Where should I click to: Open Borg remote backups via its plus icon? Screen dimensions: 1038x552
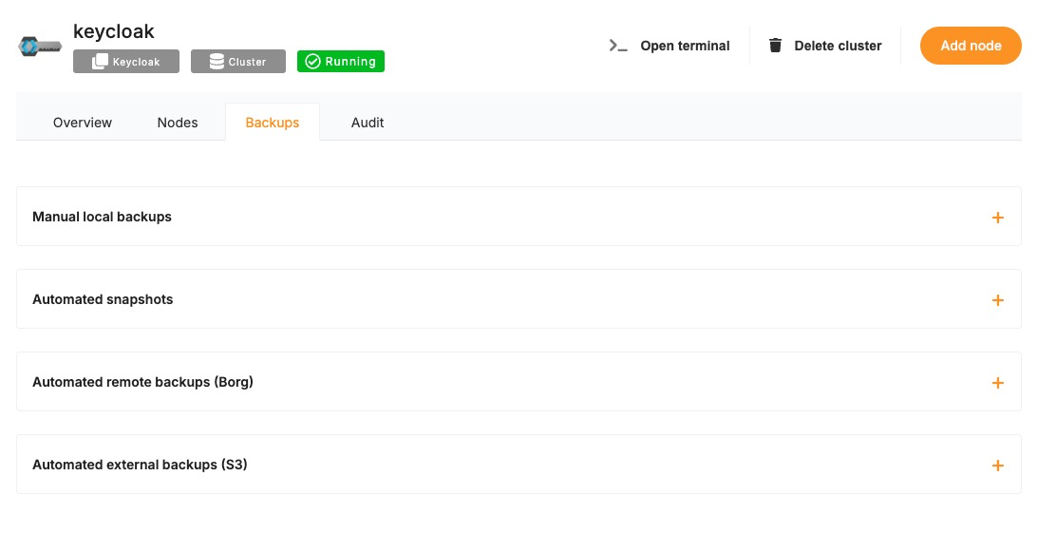point(997,383)
